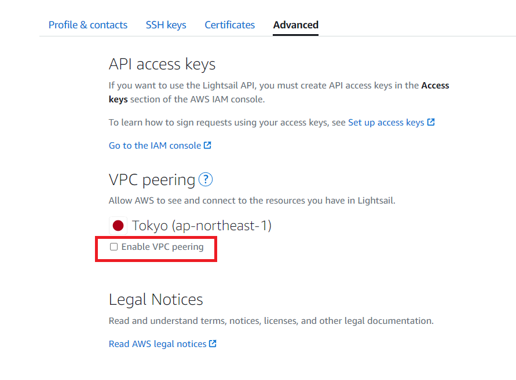
Task: Toggle VPC peering via its label text
Action: tap(162, 246)
